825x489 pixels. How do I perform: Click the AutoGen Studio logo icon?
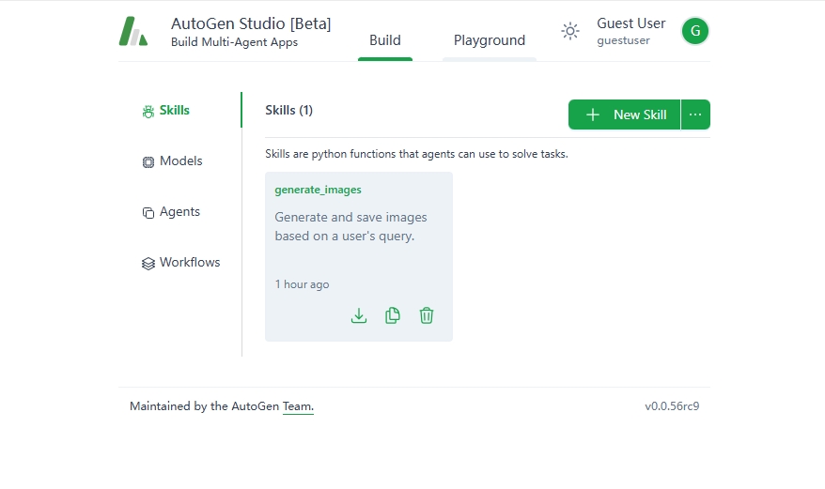[133, 31]
